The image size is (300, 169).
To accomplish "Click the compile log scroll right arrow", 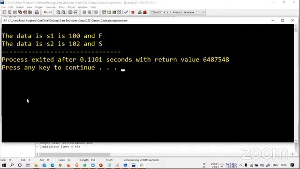I will click(x=292, y=154).
